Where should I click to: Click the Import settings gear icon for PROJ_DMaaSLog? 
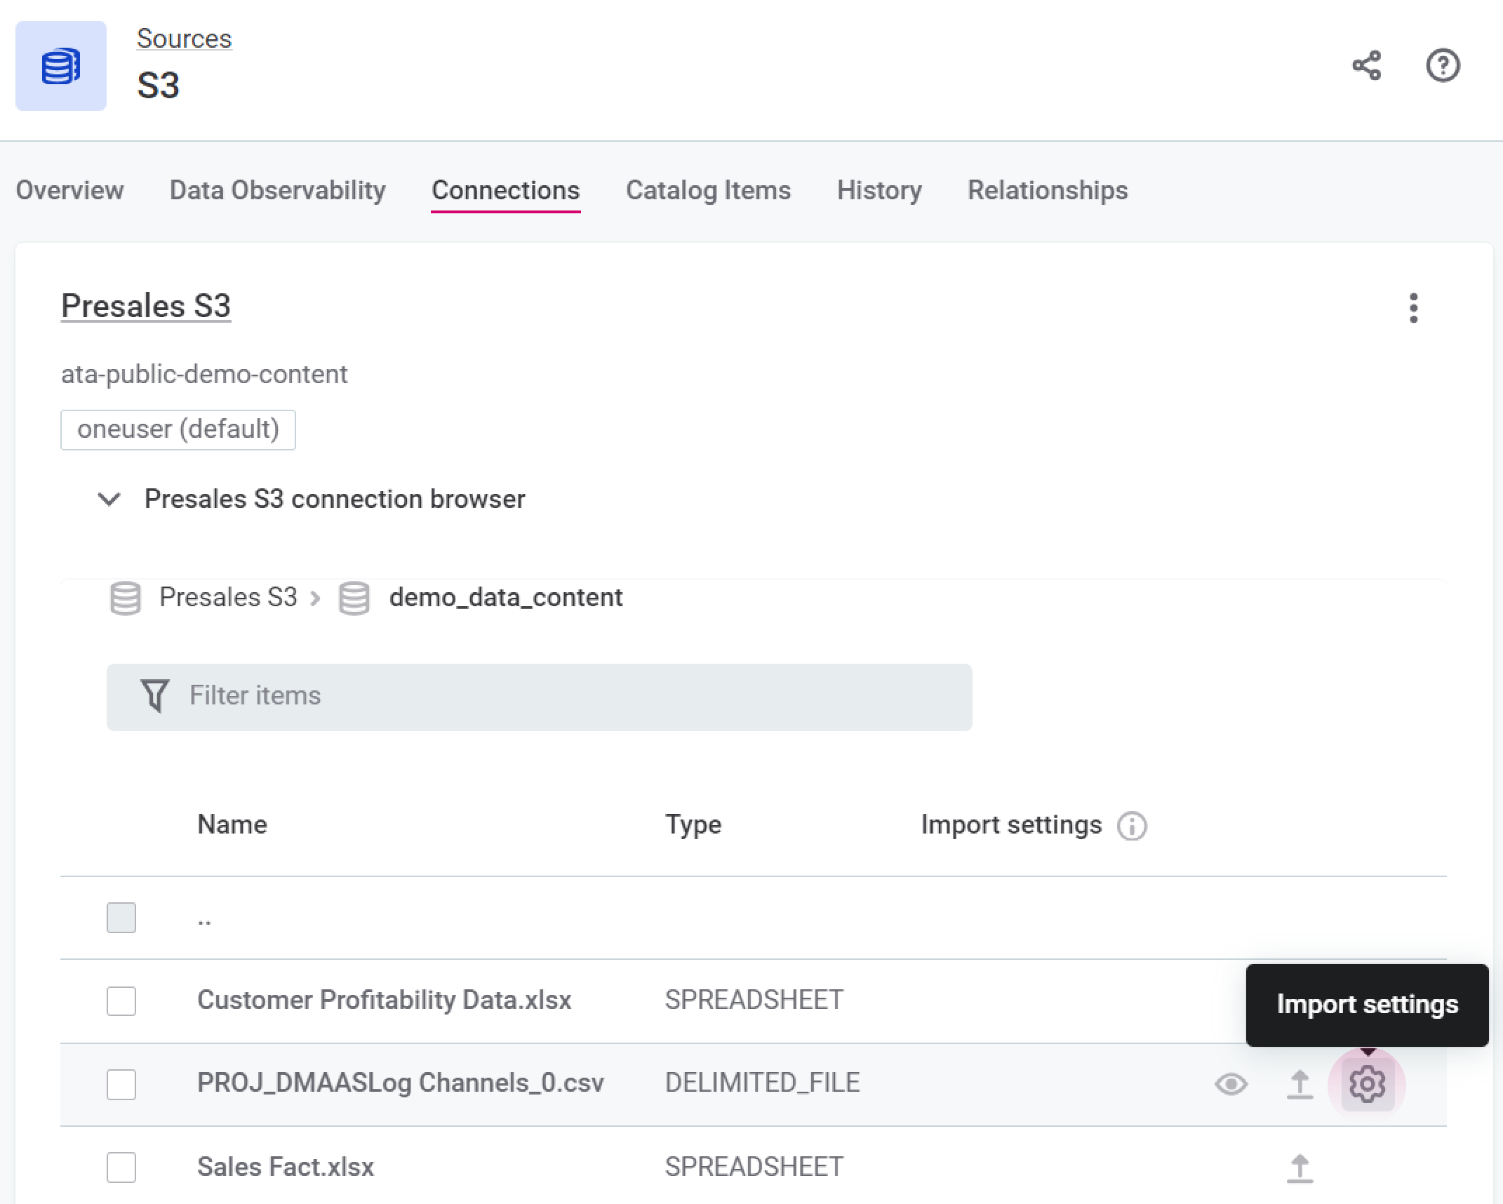coord(1365,1083)
